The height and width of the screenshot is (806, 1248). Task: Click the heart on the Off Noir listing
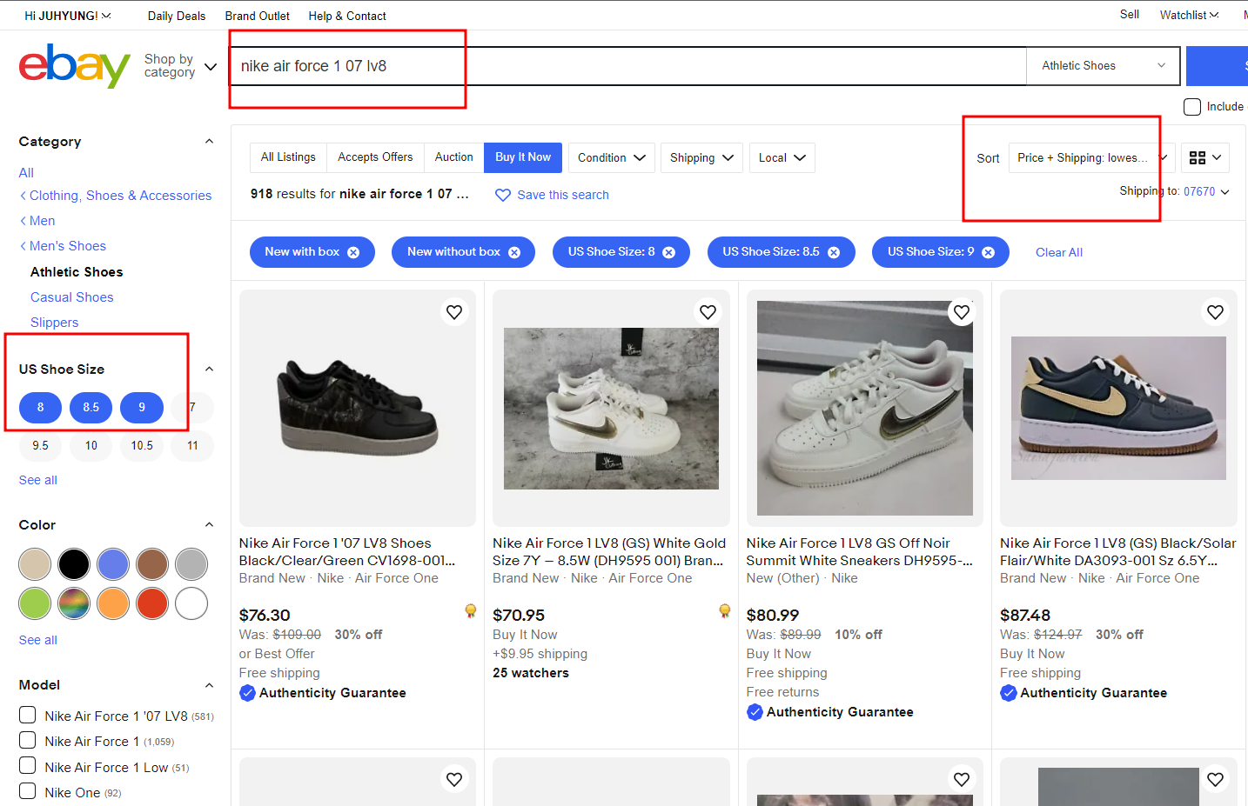pyautogui.click(x=962, y=312)
